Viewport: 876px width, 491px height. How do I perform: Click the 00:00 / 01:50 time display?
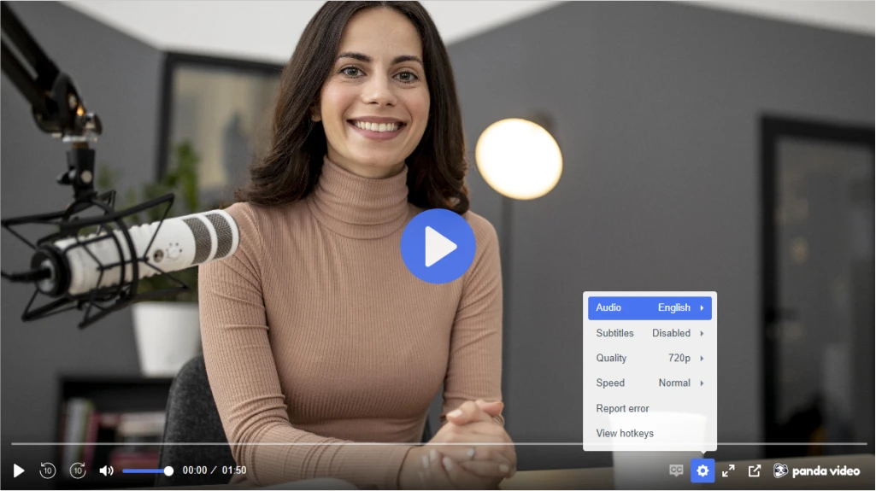(x=215, y=471)
